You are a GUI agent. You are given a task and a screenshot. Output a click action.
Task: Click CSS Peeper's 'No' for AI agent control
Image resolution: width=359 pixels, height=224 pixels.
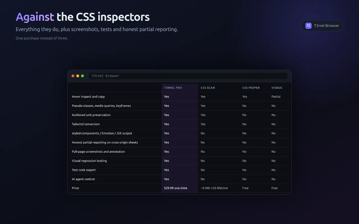244,179
